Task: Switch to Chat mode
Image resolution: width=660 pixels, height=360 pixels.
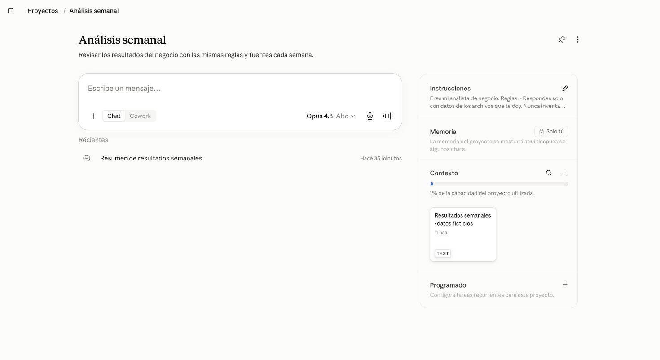Action: click(114, 116)
